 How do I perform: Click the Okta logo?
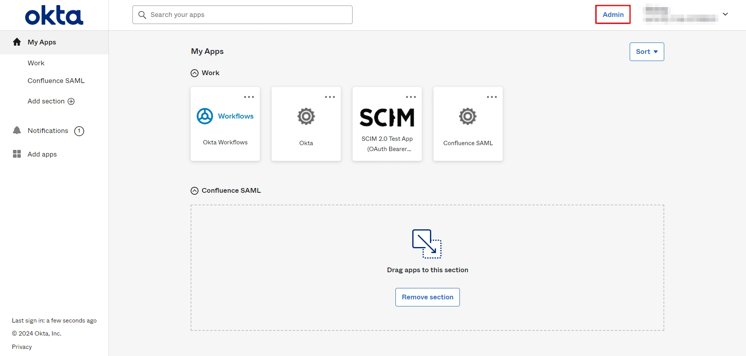click(54, 16)
